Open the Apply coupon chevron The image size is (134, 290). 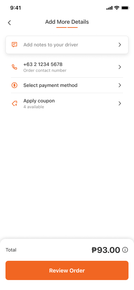coord(120,103)
